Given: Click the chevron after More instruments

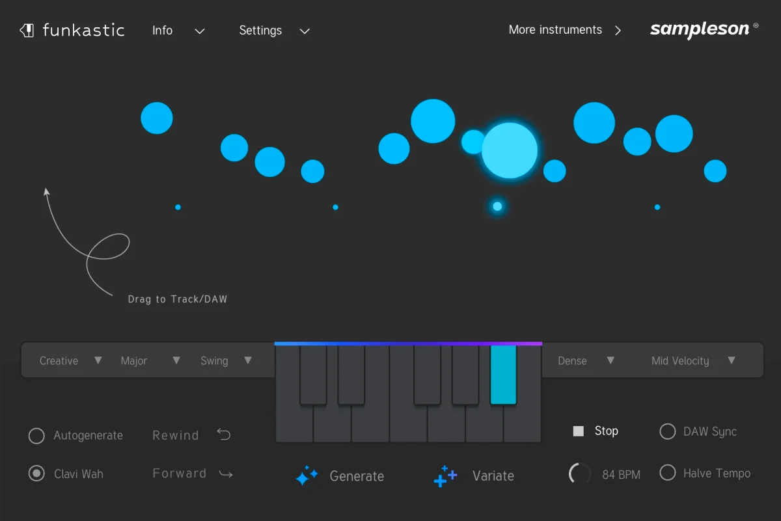Looking at the screenshot, I should coord(618,30).
